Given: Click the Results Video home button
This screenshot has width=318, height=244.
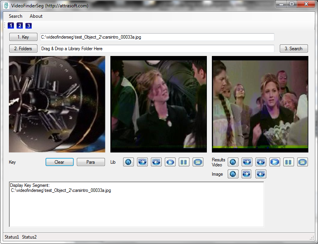Looking at the screenshot, I should coord(233,162).
